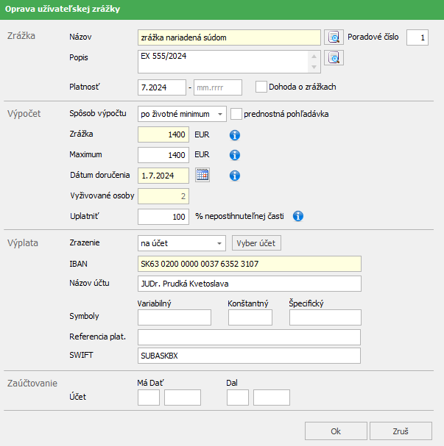Edit Zrážka amount field 1400
The image size is (444, 446).
163,134
